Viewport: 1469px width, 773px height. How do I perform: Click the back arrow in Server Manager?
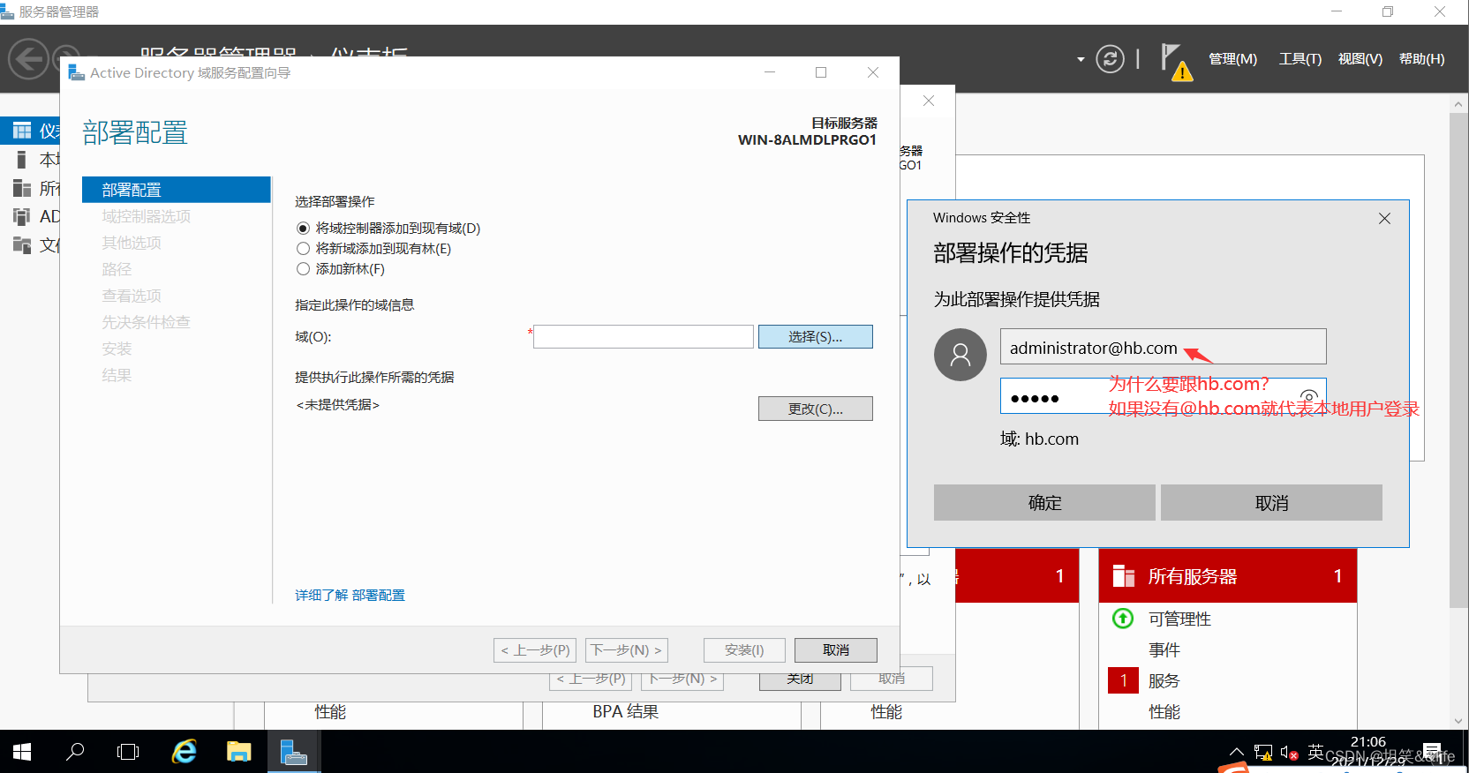click(x=28, y=60)
